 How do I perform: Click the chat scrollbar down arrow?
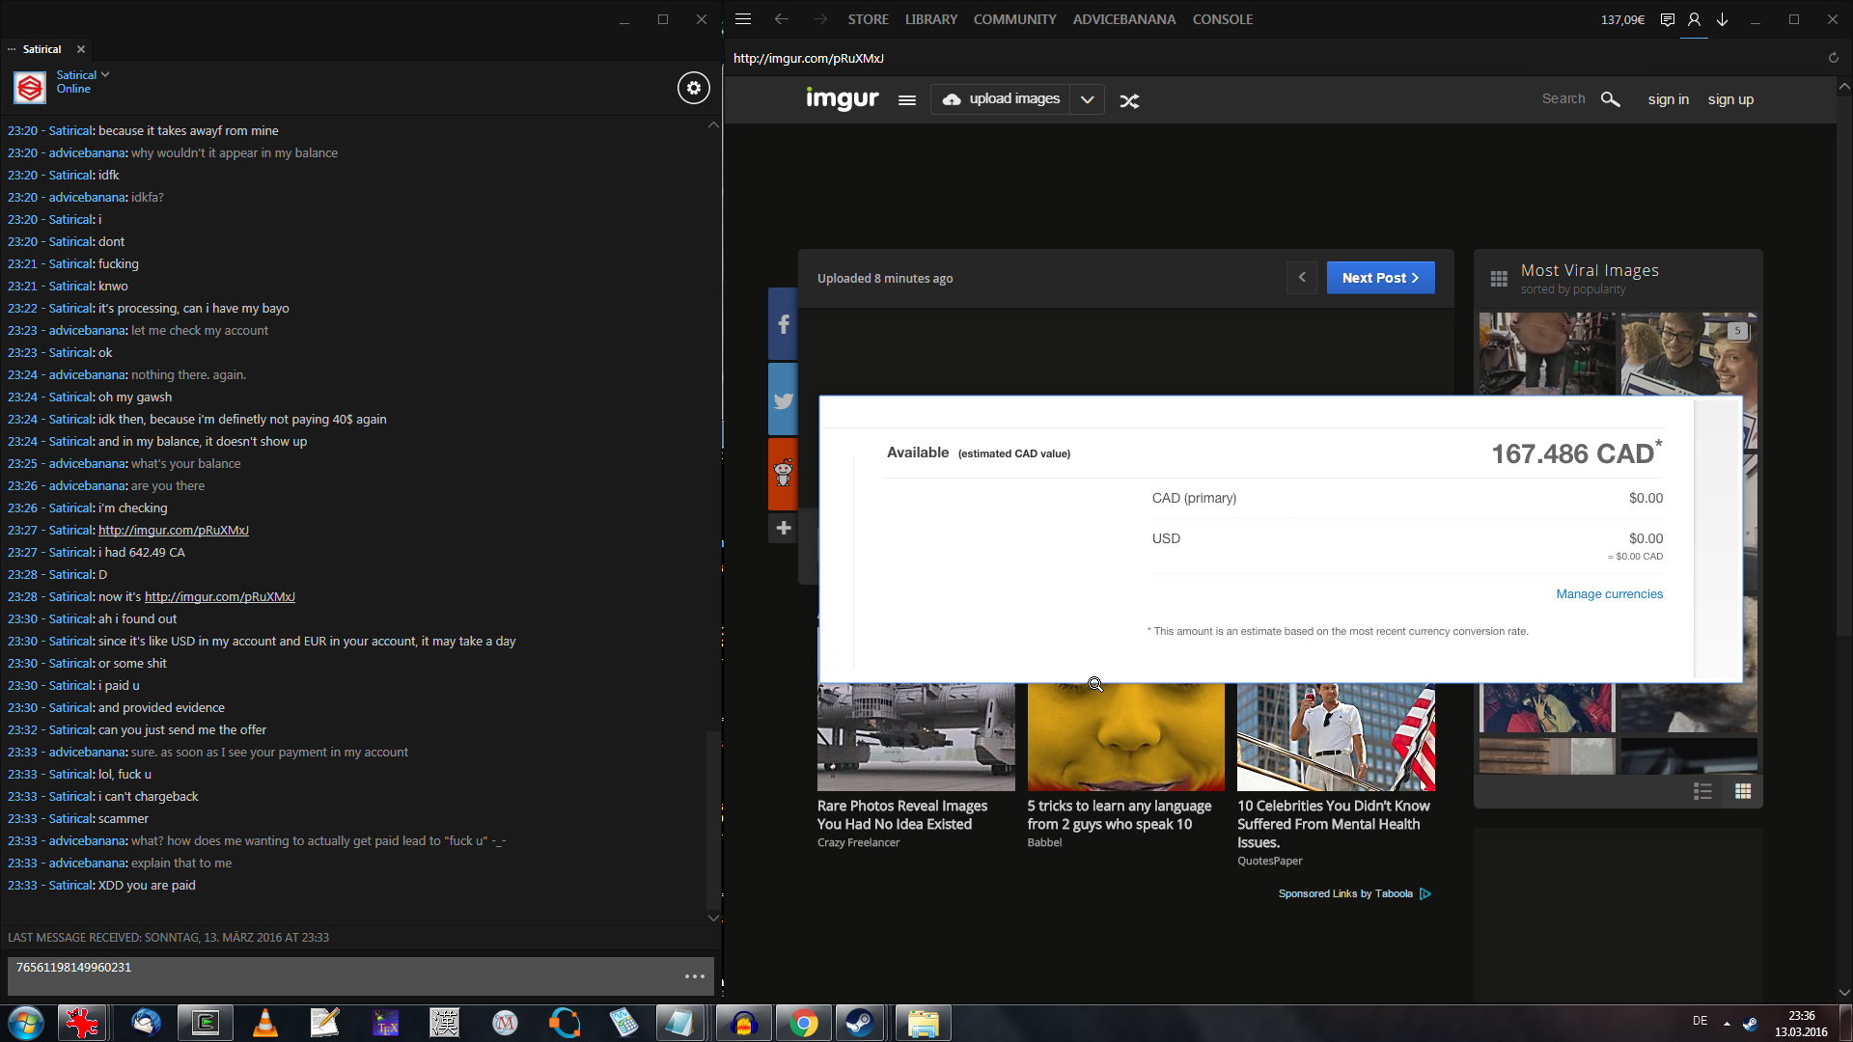click(713, 918)
